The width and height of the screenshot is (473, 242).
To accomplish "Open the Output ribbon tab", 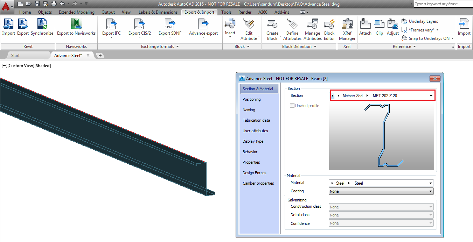I will click(x=108, y=12).
